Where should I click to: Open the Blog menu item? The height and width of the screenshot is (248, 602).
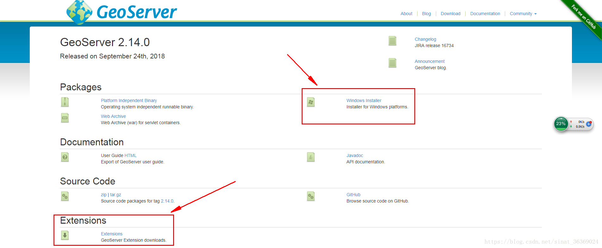click(426, 14)
